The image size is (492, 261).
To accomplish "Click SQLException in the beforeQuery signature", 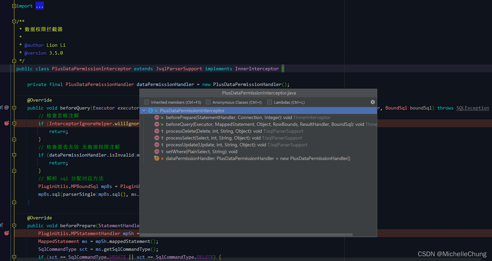I will (473, 108).
